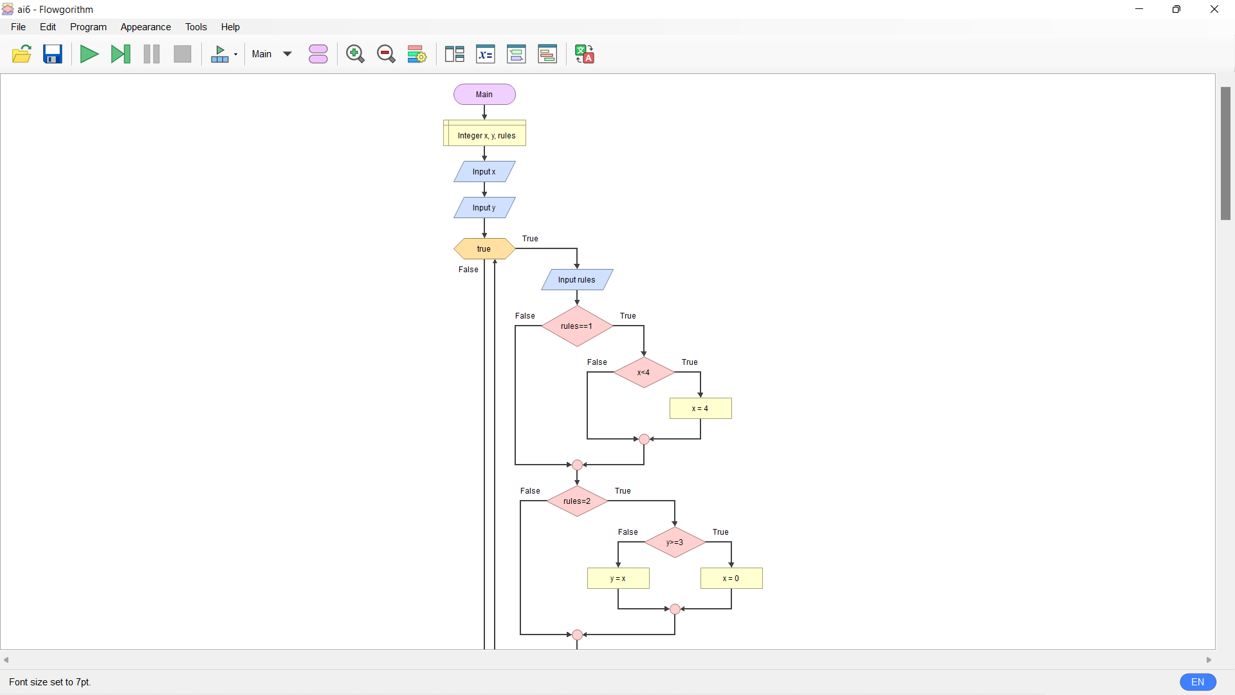1235x695 pixels.
Task: Stop the running program
Action: [x=182, y=54]
